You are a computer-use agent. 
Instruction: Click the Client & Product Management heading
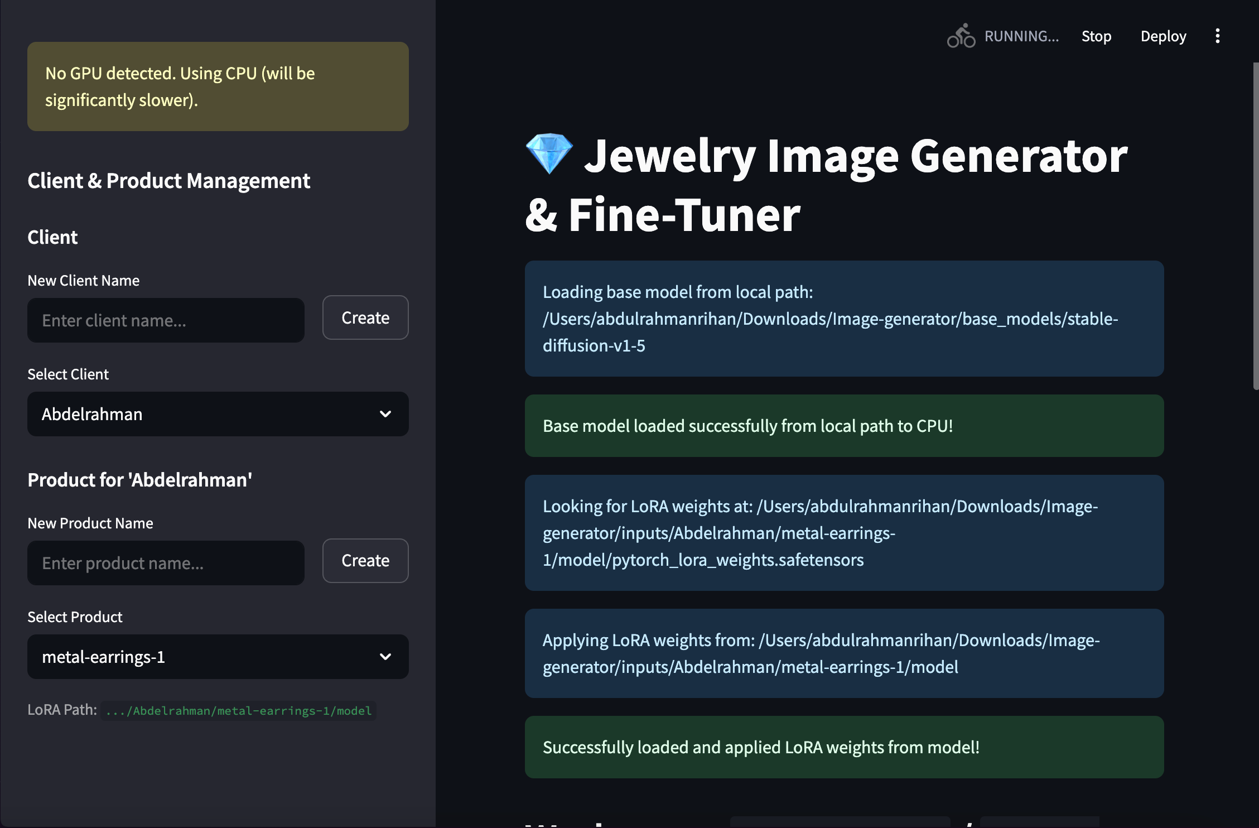click(168, 181)
